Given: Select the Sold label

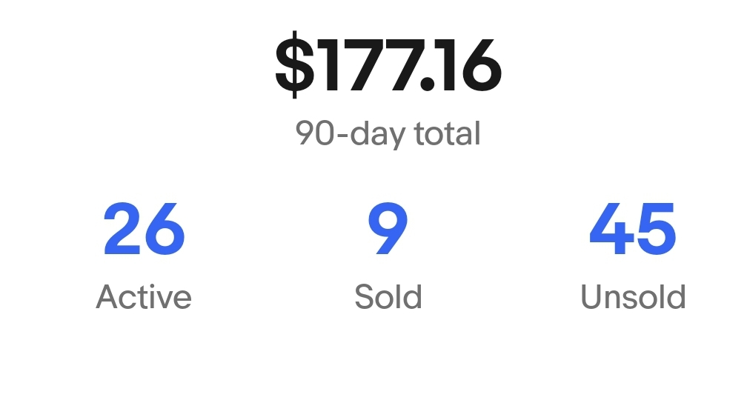Looking at the screenshot, I should coord(388,297).
